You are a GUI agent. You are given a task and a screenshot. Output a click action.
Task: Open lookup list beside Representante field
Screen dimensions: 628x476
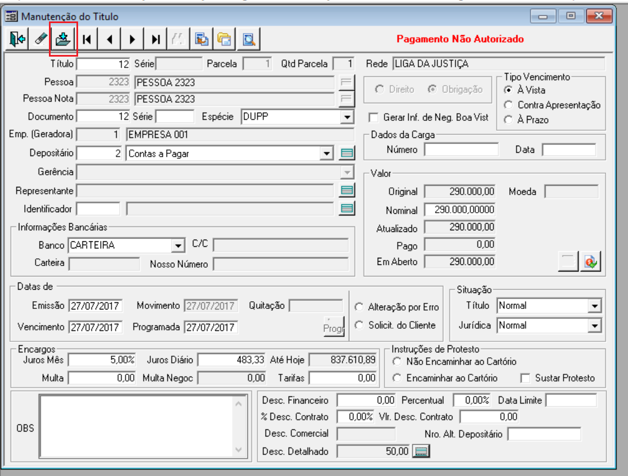point(347,191)
